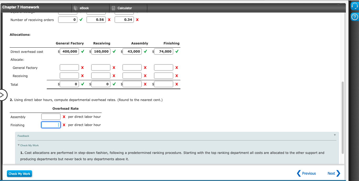Click the green check beside 43,000

pos(145,52)
